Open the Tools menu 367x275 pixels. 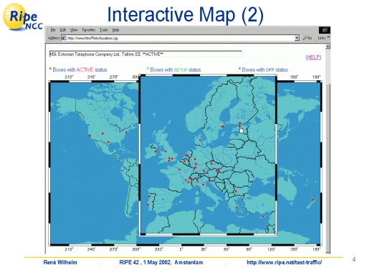click(x=104, y=30)
